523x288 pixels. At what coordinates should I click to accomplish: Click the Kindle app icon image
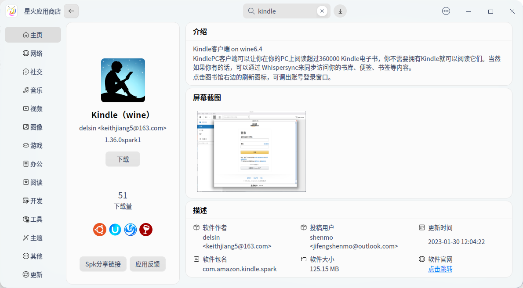pyautogui.click(x=123, y=80)
